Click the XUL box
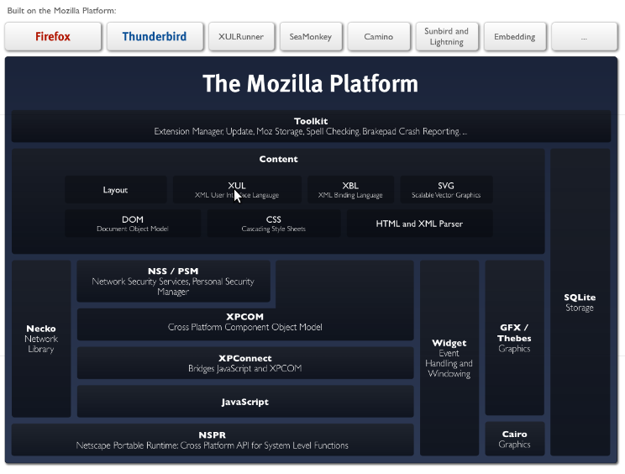This screenshot has width=625, height=474. click(237, 190)
